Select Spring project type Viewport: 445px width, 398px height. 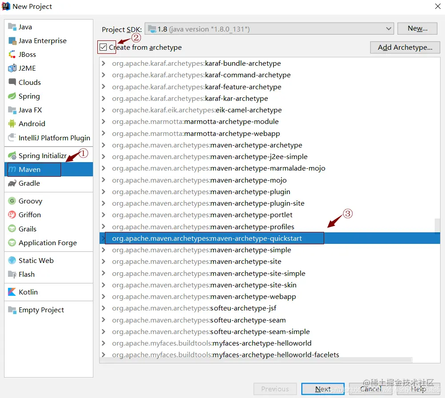point(48,96)
